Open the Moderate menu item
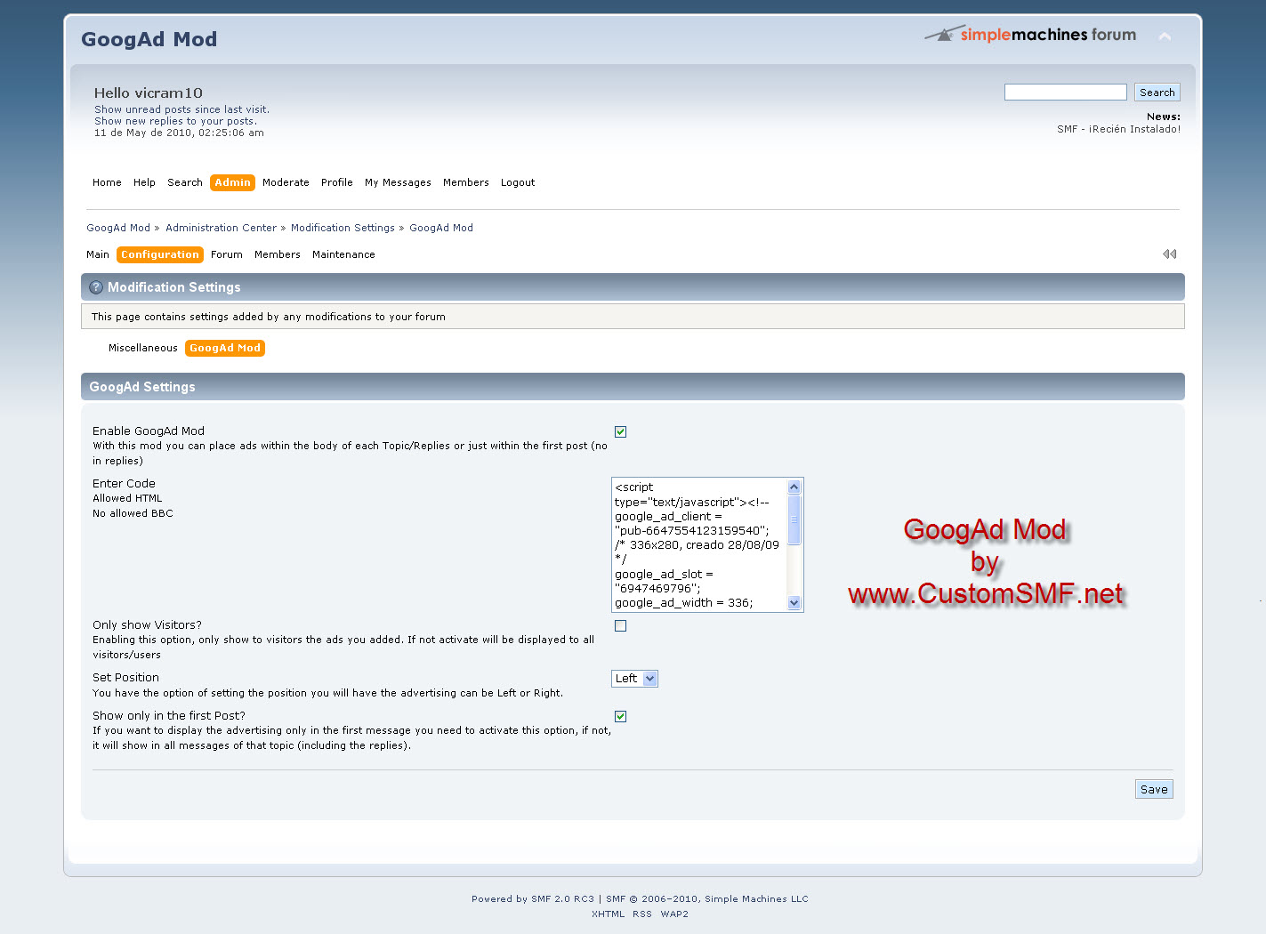 [286, 182]
